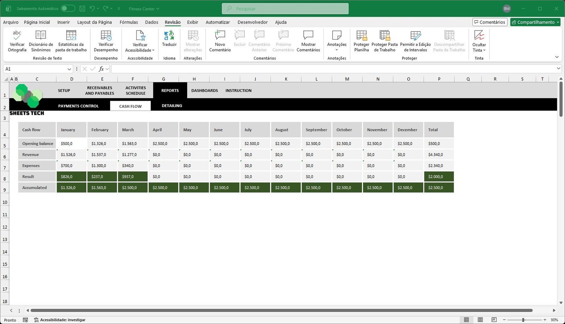Viewport: 565px width, 324px height.
Task: Add a Novo Comentário
Action: (220, 35)
